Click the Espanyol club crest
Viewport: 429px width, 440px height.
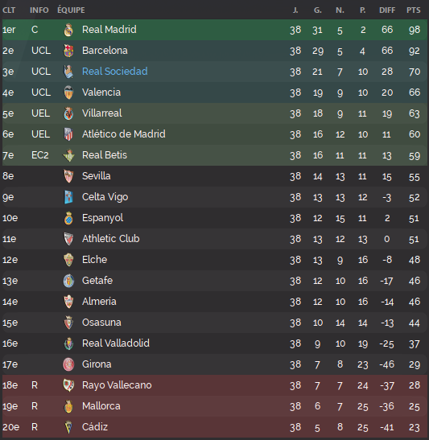(68, 218)
